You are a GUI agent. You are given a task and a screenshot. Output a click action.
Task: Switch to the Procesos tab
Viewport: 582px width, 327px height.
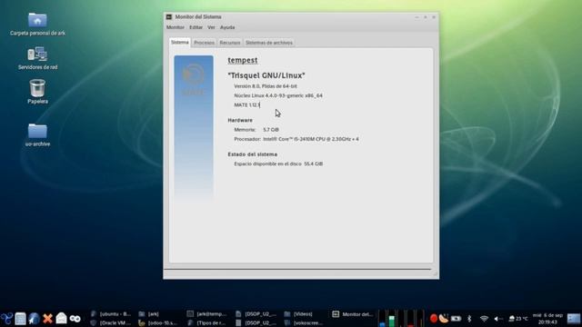tap(204, 43)
